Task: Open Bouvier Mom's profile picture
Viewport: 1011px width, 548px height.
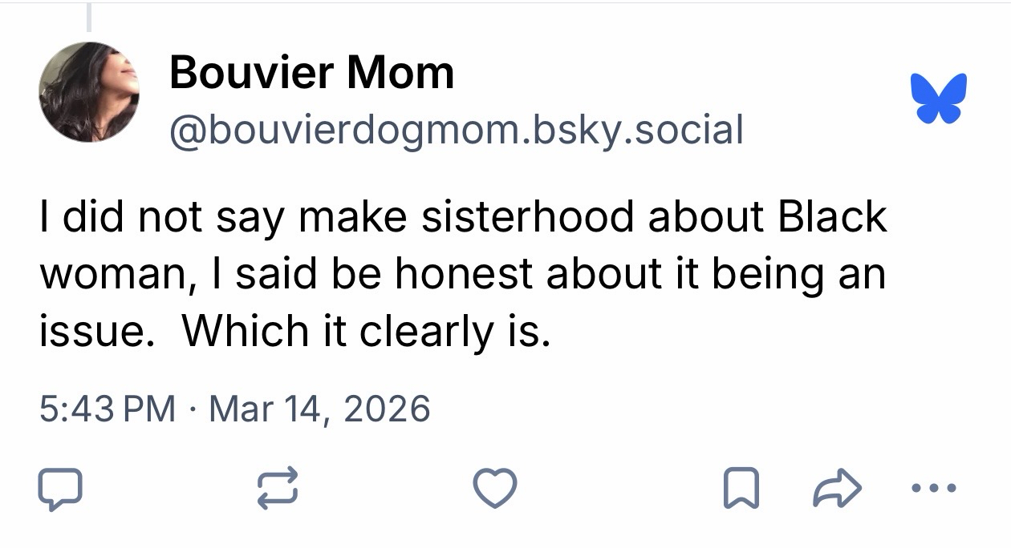Action: pos(89,92)
